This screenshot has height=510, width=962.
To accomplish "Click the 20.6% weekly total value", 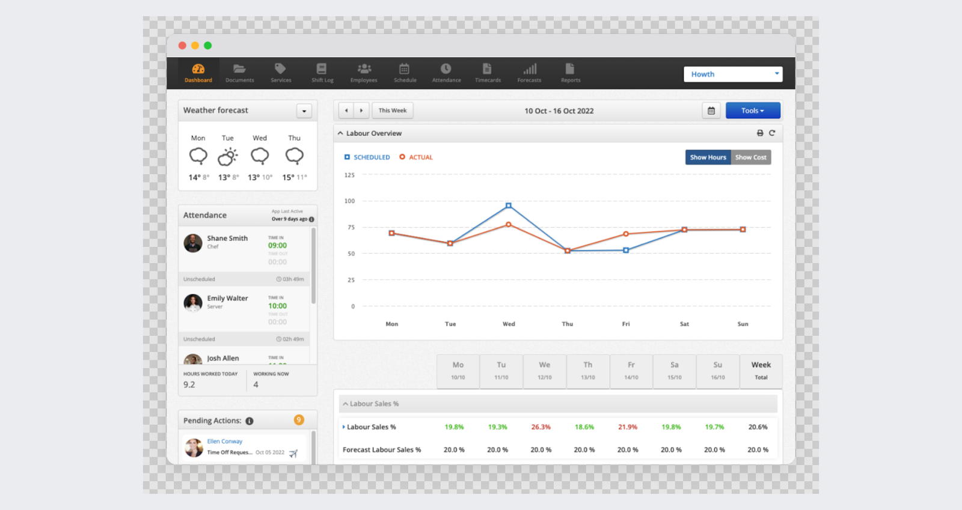I will click(758, 427).
